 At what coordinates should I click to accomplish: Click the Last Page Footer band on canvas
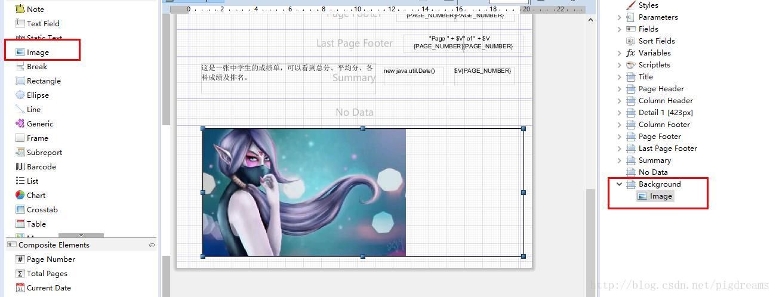(355, 43)
